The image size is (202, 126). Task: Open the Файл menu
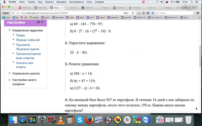coord(22,2)
